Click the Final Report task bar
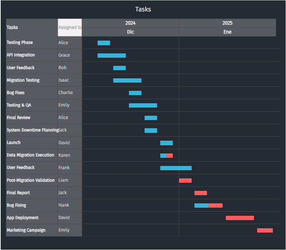 tap(201, 193)
